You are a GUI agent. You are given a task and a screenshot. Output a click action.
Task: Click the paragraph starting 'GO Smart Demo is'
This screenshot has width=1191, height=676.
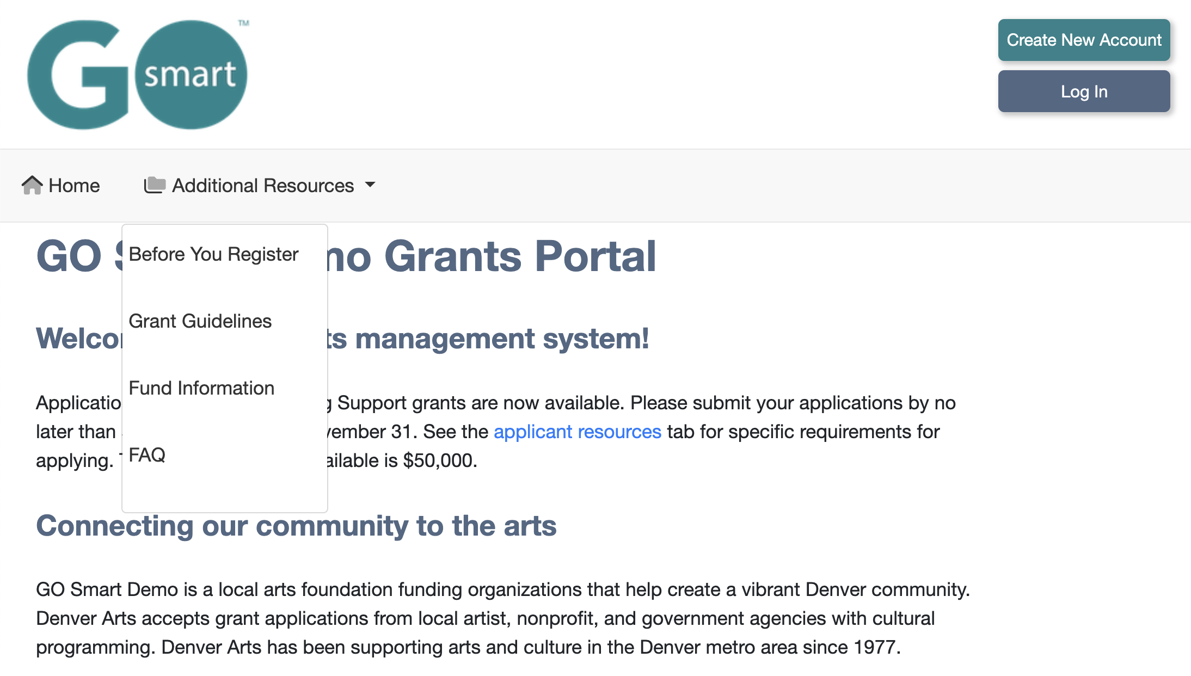click(x=503, y=618)
